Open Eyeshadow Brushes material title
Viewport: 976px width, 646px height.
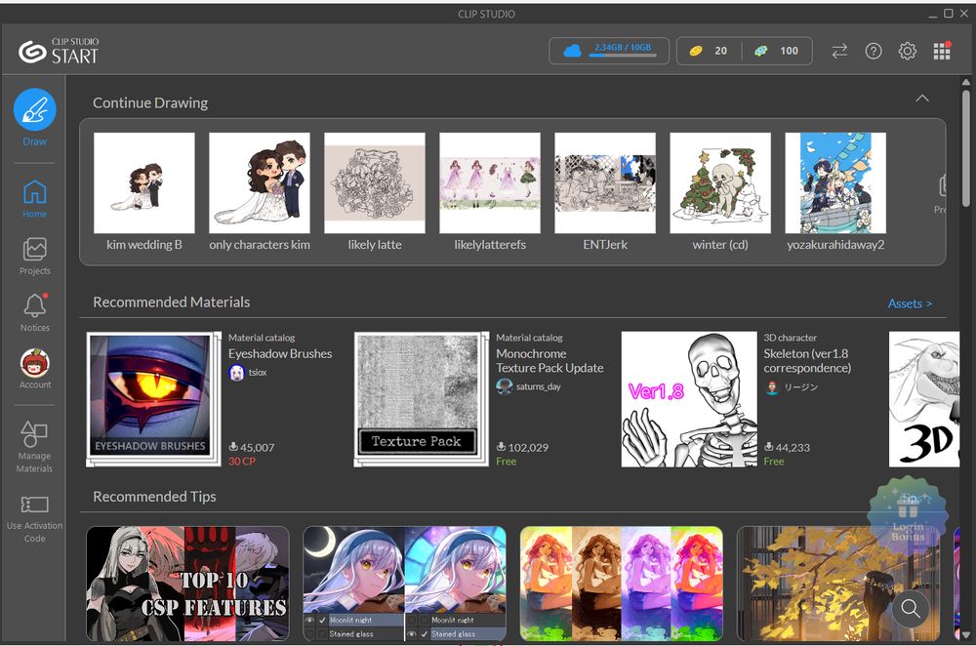tap(280, 353)
